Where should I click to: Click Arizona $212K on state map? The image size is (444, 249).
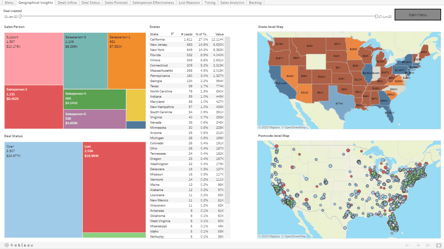click(305, 92)
